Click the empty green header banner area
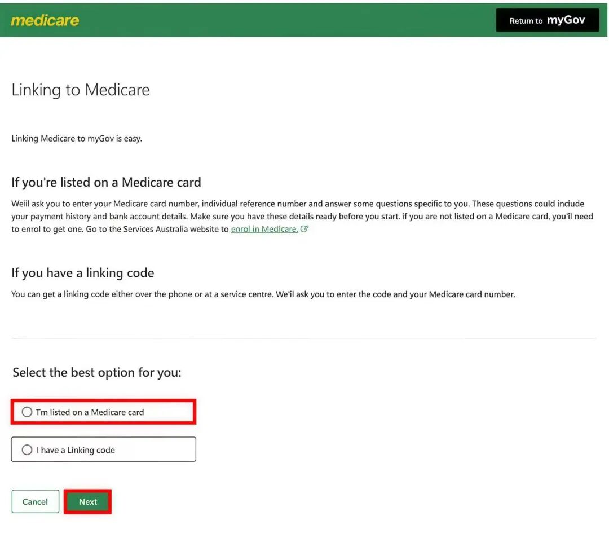 [x=282, y=21]
